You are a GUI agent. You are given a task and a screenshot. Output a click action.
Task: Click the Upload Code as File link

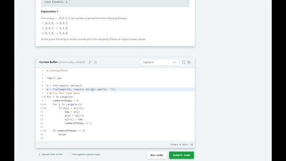coord(52,154)
